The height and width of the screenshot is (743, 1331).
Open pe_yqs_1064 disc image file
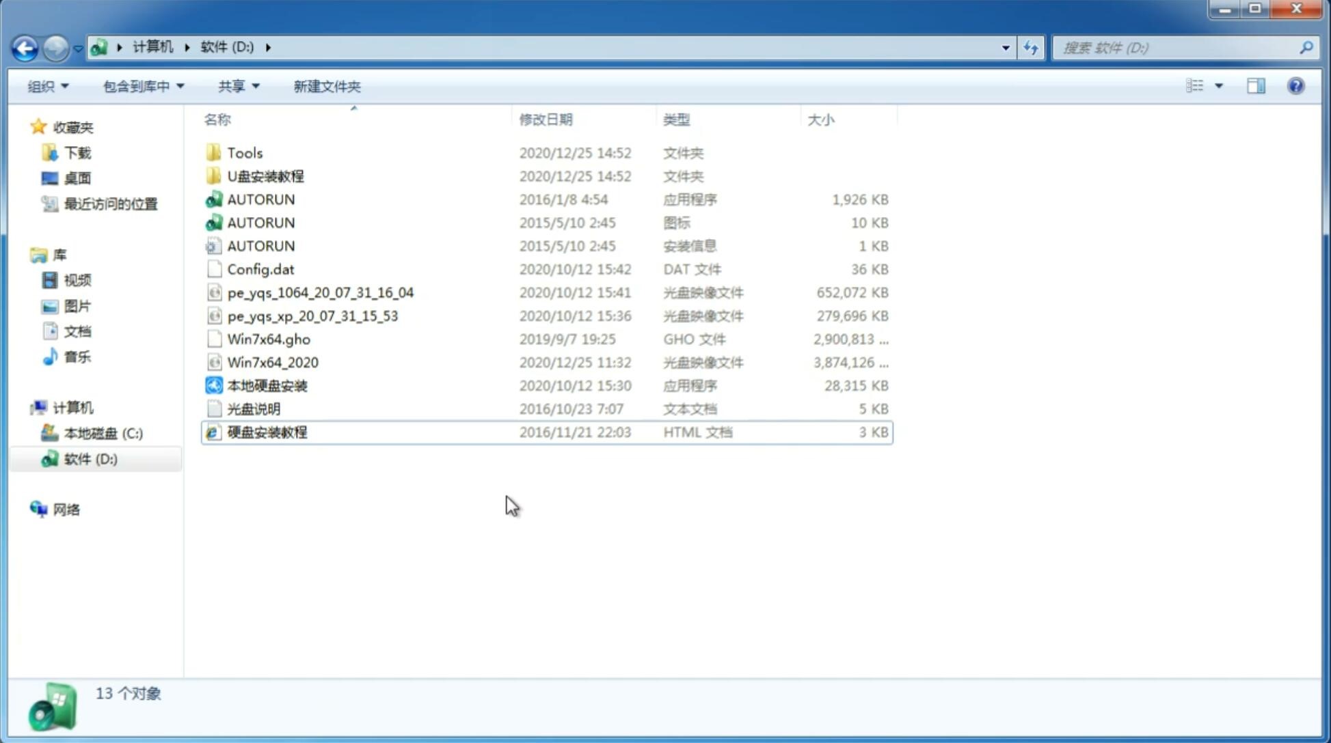pos(320,292)
